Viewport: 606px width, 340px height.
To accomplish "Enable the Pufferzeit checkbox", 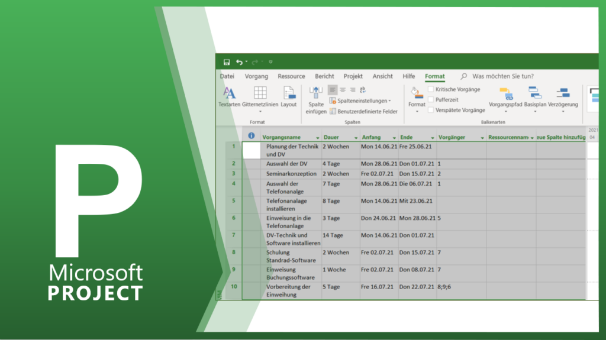I will pos(431,100).
